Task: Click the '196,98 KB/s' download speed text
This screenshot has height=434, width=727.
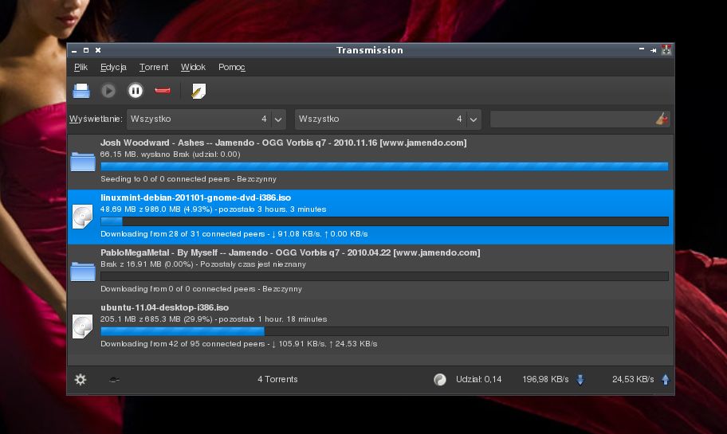Action: [x=545, y=379]
